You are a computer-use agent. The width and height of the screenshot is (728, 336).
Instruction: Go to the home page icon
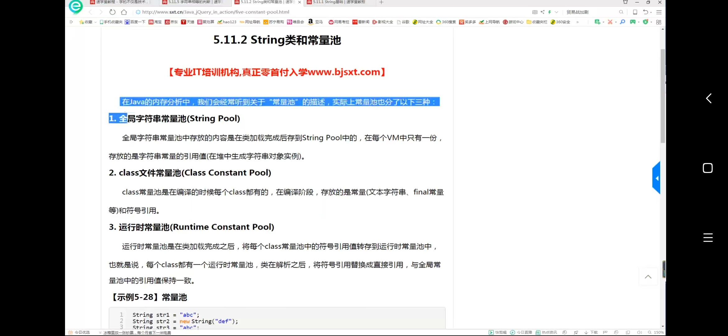click(x=124, y=12)
